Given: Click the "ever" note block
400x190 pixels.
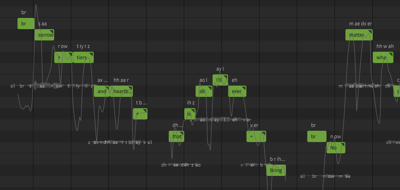Looking at the screenshot, I should 237,91.
